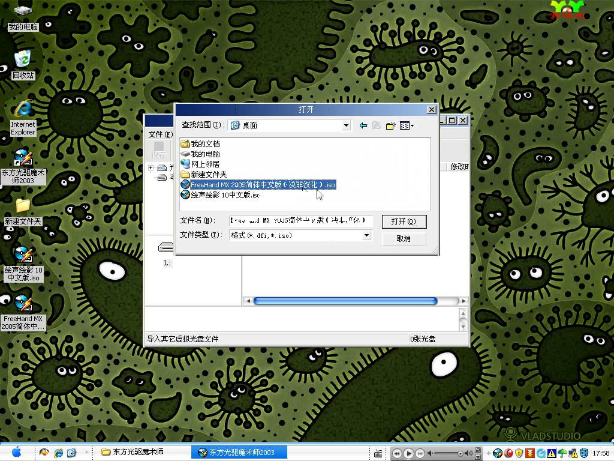Viewport: 614px width, 461px height.
Task: Open the 回收站 recycle bin icon
Action: [23, 65]
